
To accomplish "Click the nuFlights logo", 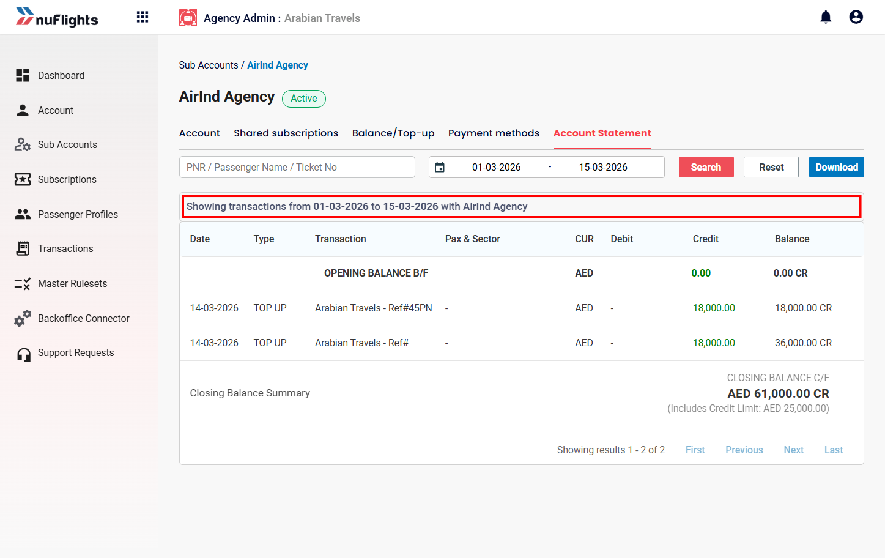I will coord(57,18).
